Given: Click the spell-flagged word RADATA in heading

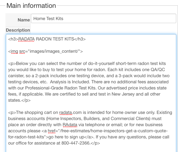Looking at the screenshot, I should [26, 39].
